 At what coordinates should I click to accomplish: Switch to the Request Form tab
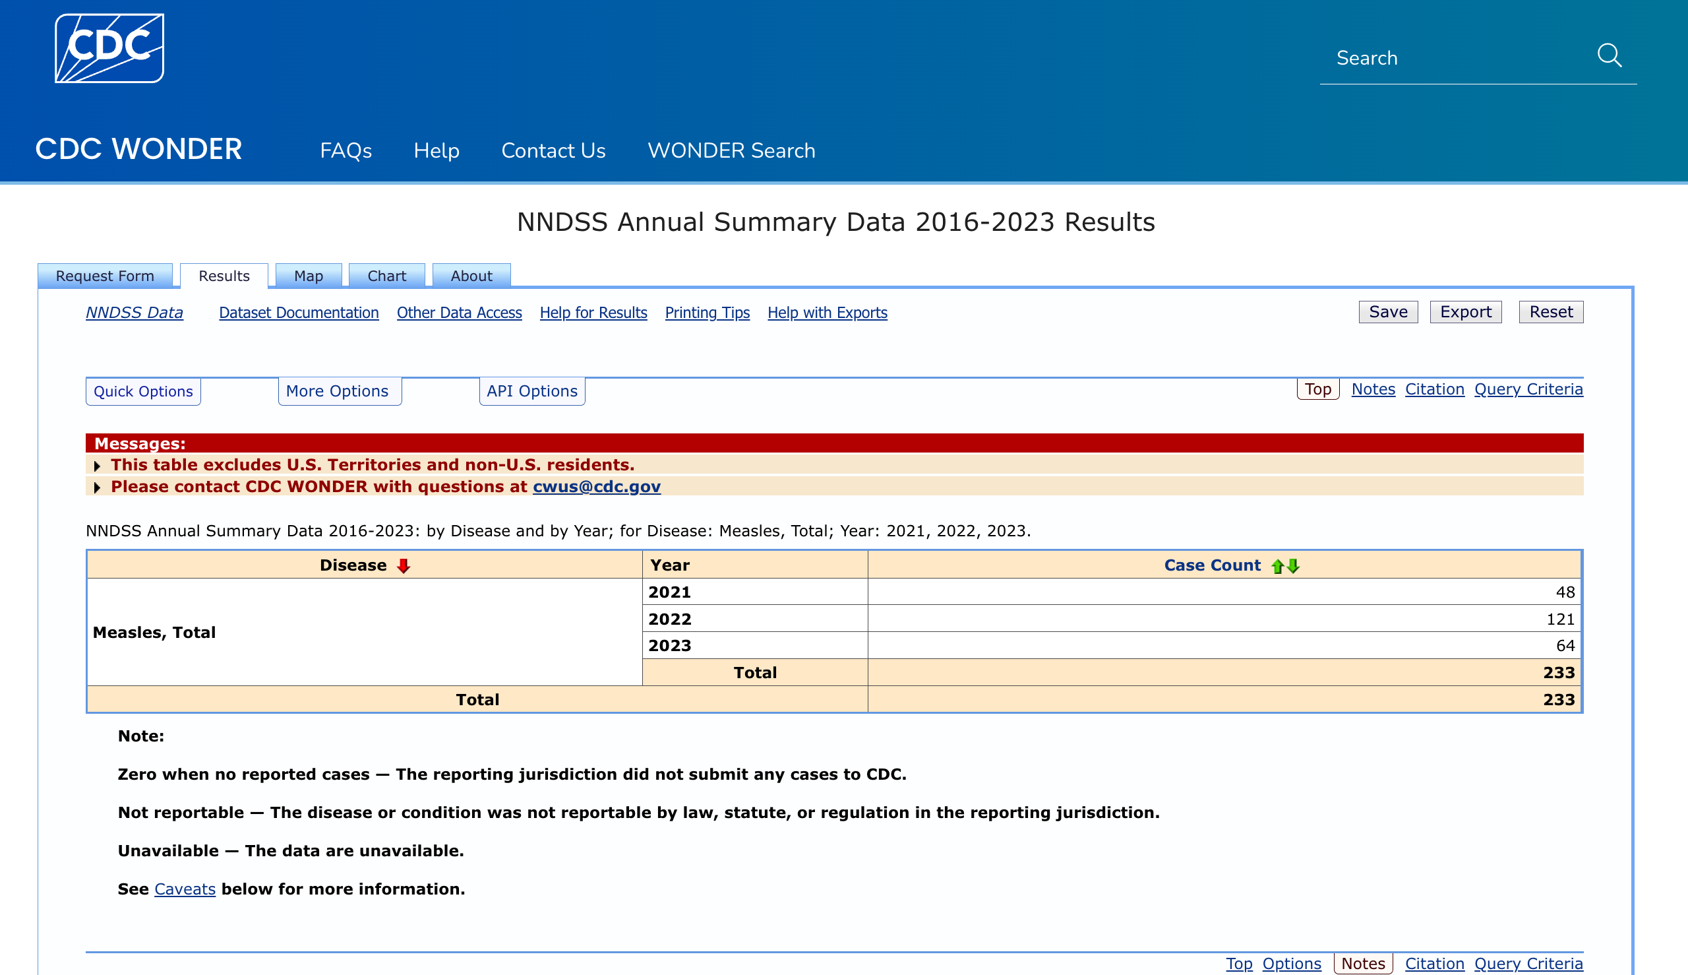[x=105, y=276]
